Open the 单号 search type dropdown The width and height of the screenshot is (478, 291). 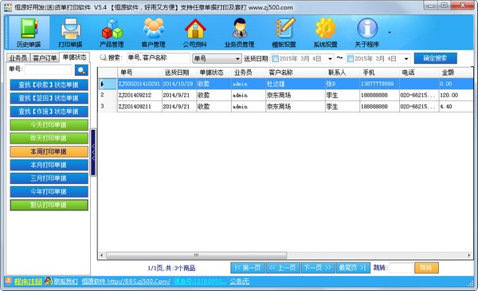click(x=217, y=58)
